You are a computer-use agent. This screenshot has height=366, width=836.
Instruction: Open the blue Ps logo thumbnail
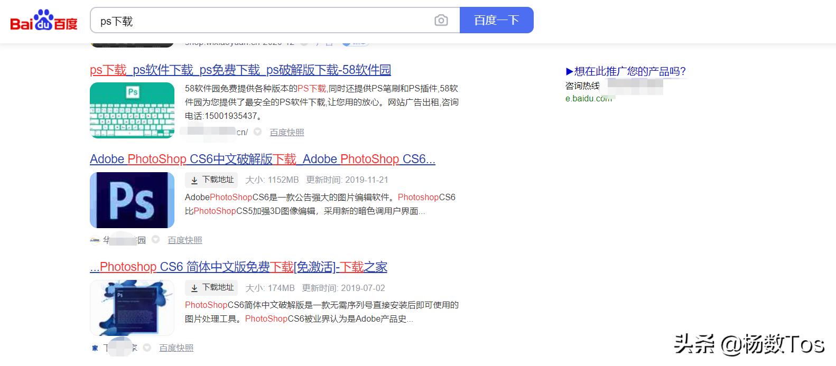132,200
